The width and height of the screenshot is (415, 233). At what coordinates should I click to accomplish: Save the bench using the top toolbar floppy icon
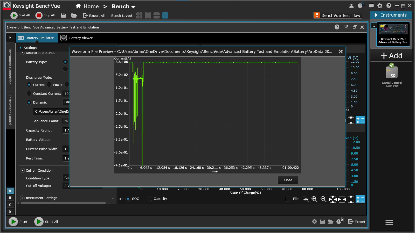click(x=63, y=16)
